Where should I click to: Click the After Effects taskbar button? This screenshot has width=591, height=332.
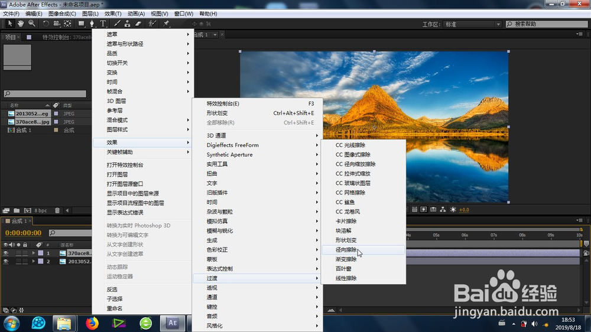coord(173,323)
